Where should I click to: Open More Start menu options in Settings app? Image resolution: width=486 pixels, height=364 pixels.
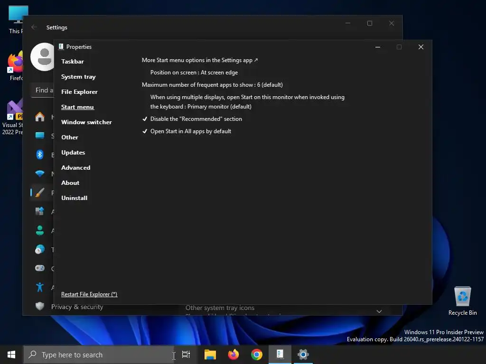[x=200, y=60]
